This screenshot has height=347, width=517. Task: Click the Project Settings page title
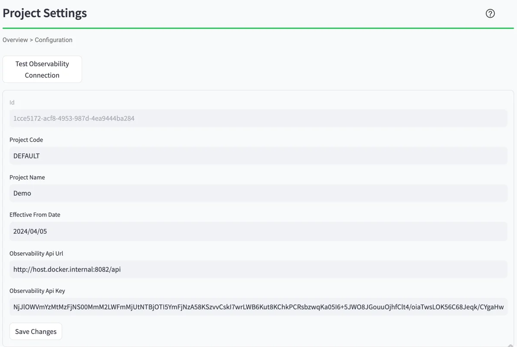point(44,13)
